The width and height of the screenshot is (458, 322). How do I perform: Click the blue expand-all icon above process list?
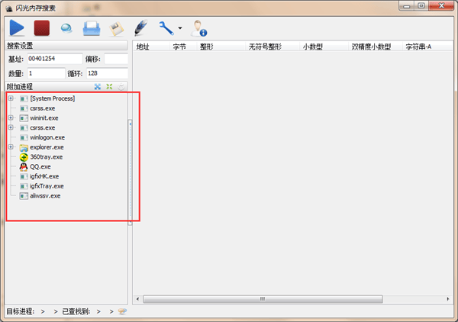coord(98,87)
